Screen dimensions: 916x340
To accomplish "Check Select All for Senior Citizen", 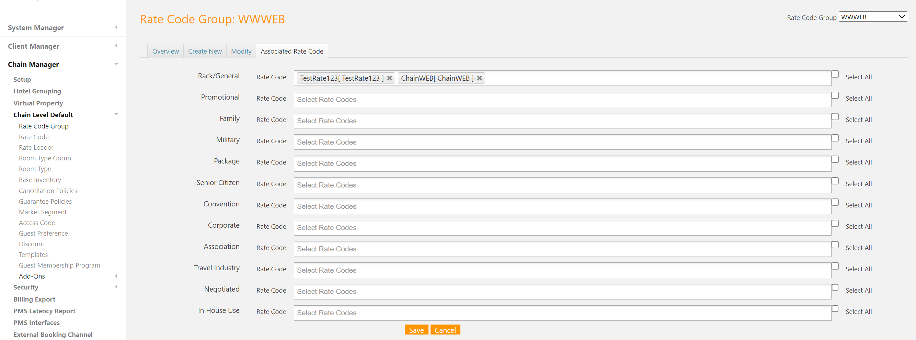I will (835, 181).
